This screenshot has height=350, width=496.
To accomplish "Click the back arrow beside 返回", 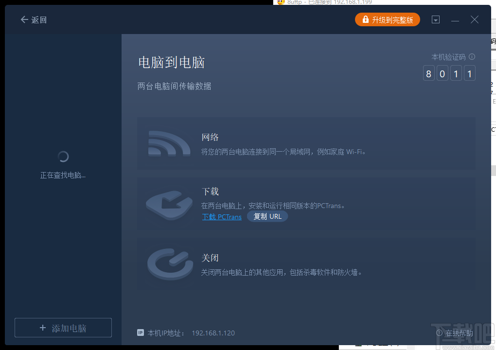I will 23,19.
